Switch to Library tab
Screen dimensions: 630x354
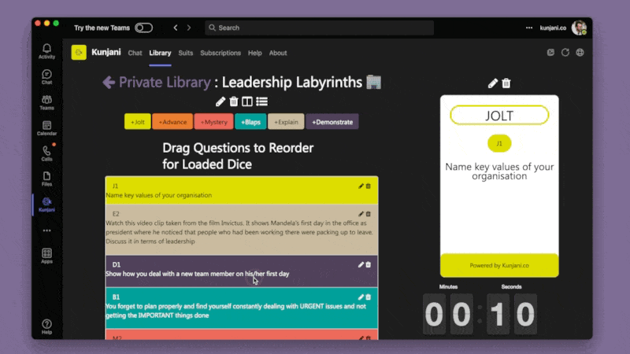coord(160,53)
